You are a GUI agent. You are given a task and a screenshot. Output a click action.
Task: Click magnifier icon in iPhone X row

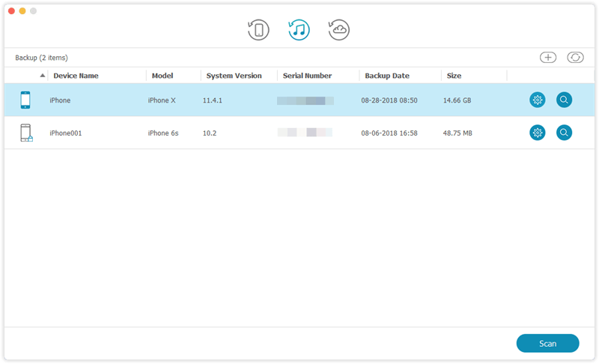(565, 100)
